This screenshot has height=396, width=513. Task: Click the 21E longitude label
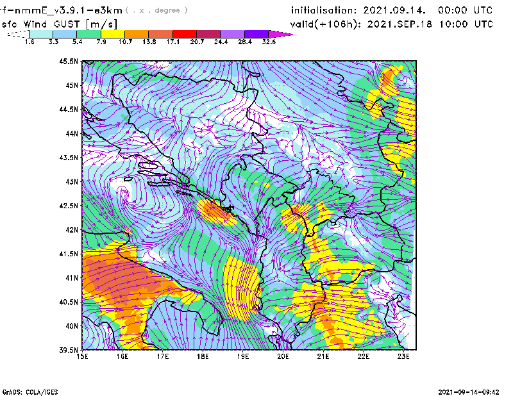tap(323, 356)
